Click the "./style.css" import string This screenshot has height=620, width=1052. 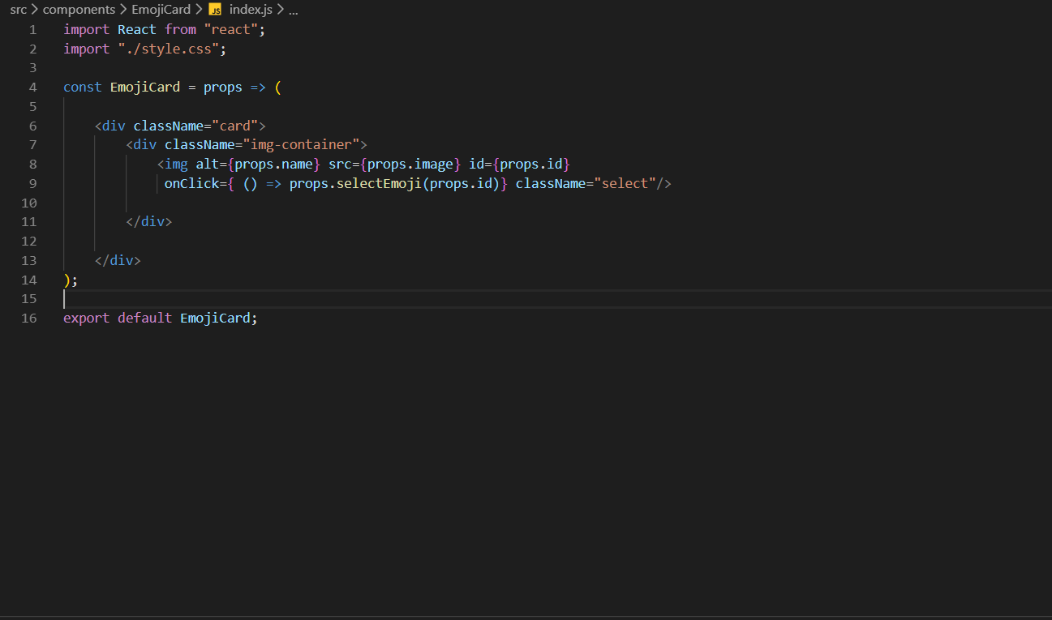coord(168,49)
